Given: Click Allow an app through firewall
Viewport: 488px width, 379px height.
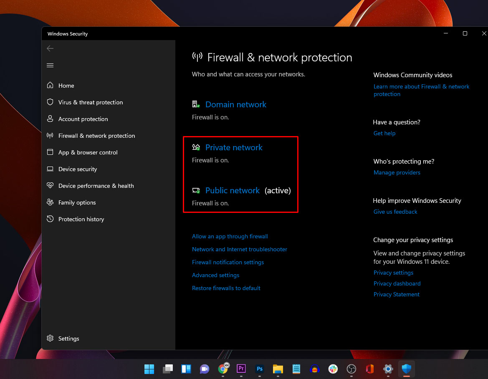Looking at the screenshot, I should point(230,236).
